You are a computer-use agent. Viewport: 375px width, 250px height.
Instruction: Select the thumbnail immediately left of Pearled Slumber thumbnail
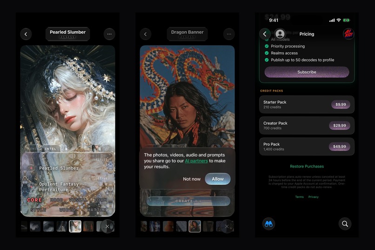click(62, 226)
